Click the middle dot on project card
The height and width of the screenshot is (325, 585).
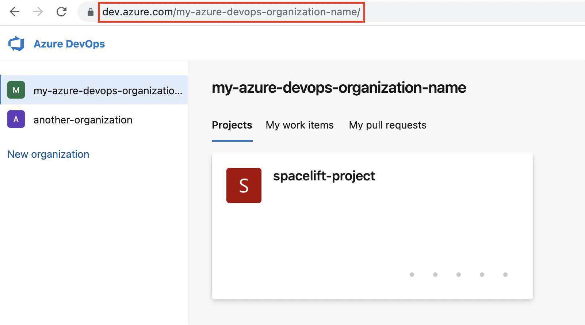[459, 275]
